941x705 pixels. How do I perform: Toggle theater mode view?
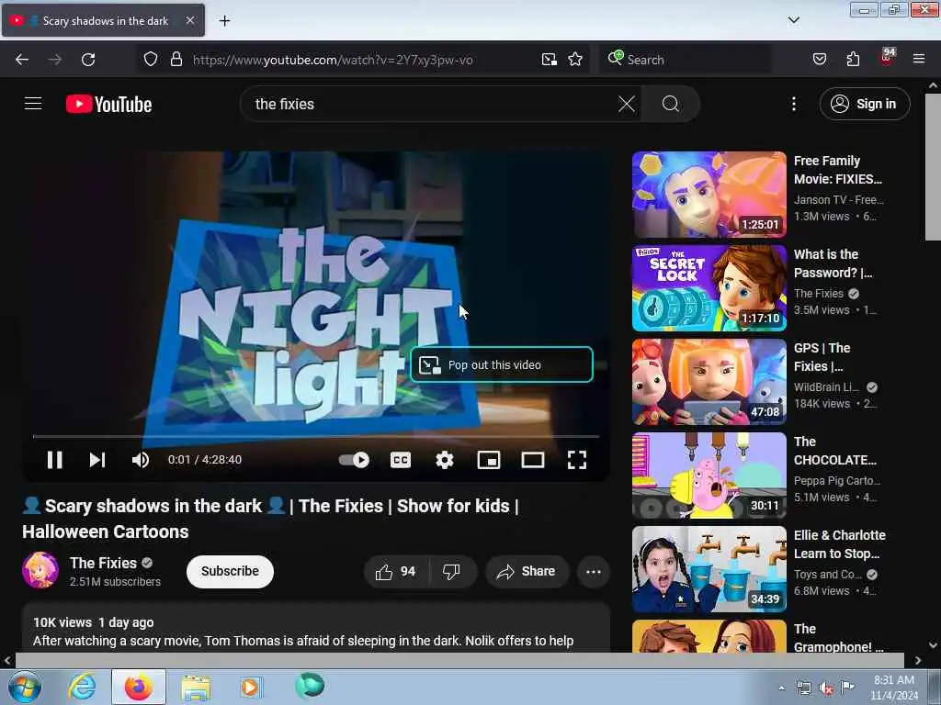[x=533, y=460]
